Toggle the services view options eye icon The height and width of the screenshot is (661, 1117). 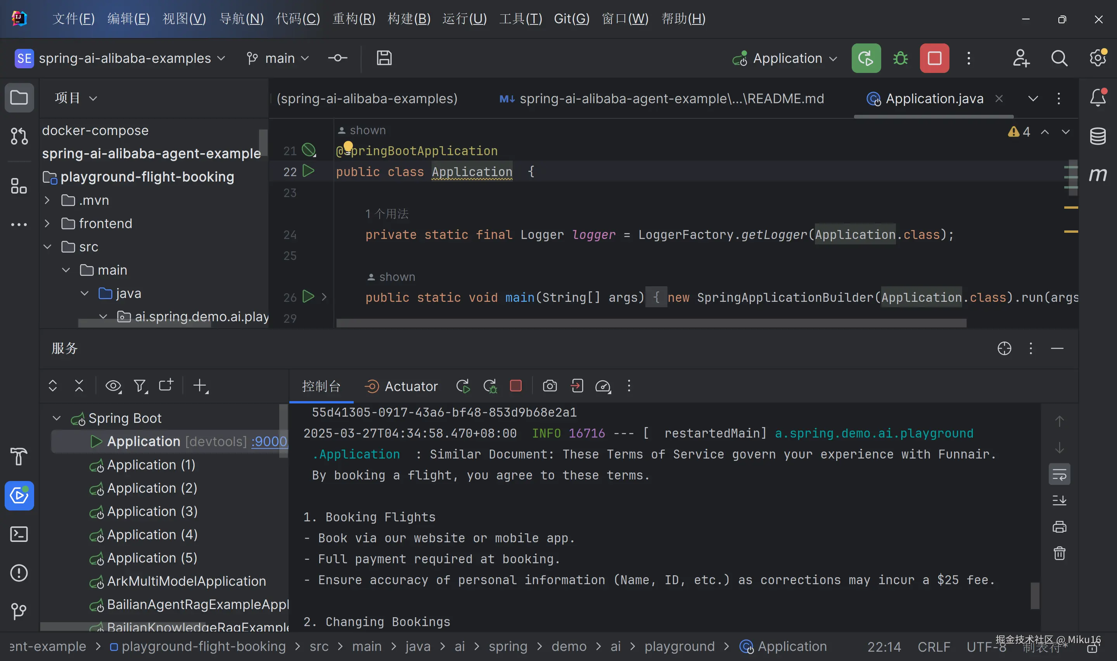[113, 386]
